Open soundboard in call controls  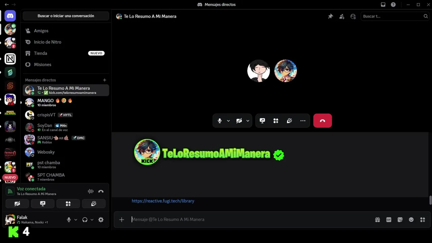tap(289, 121)
